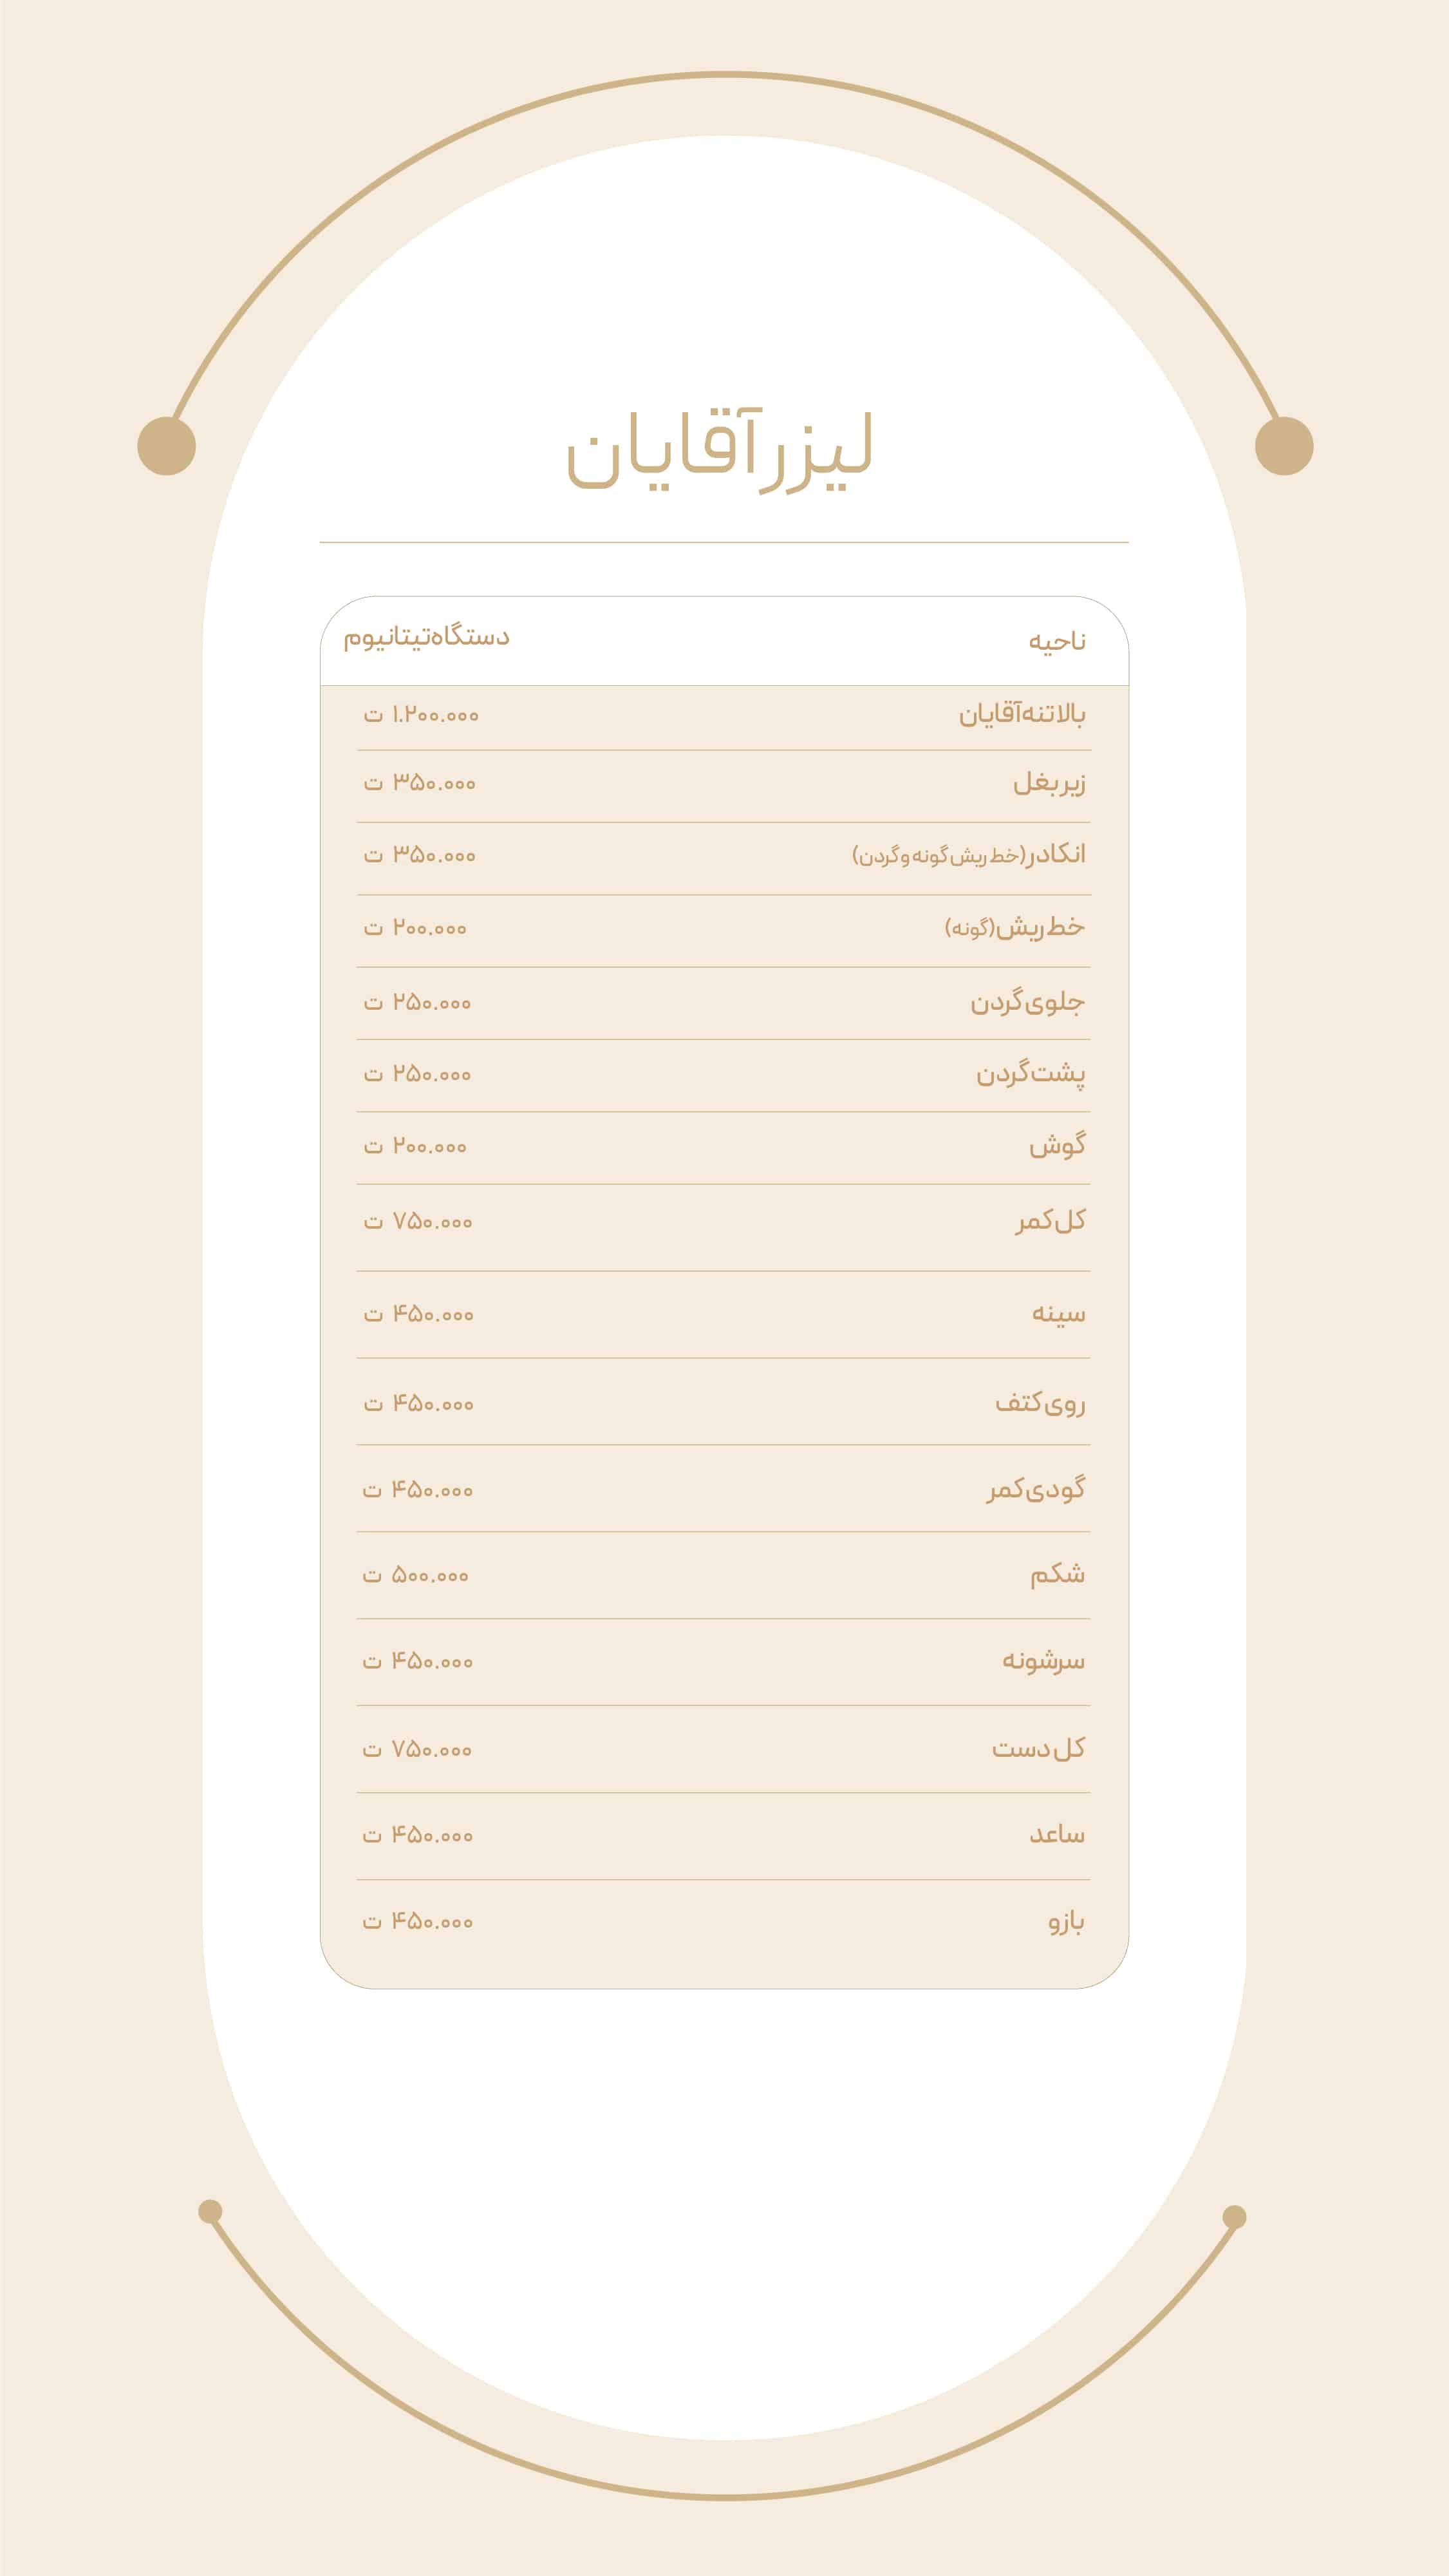
Task: Select the گودی کمر area label
Action: (1035, 1490)
